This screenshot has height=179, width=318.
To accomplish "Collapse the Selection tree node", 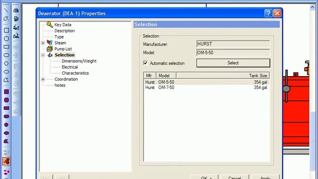I will pyautogui.click(x=43, y=55).
